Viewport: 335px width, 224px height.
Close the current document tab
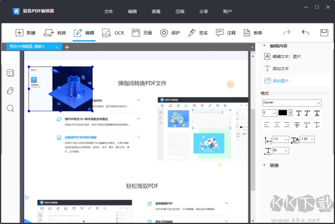click(x=56, y=47)
